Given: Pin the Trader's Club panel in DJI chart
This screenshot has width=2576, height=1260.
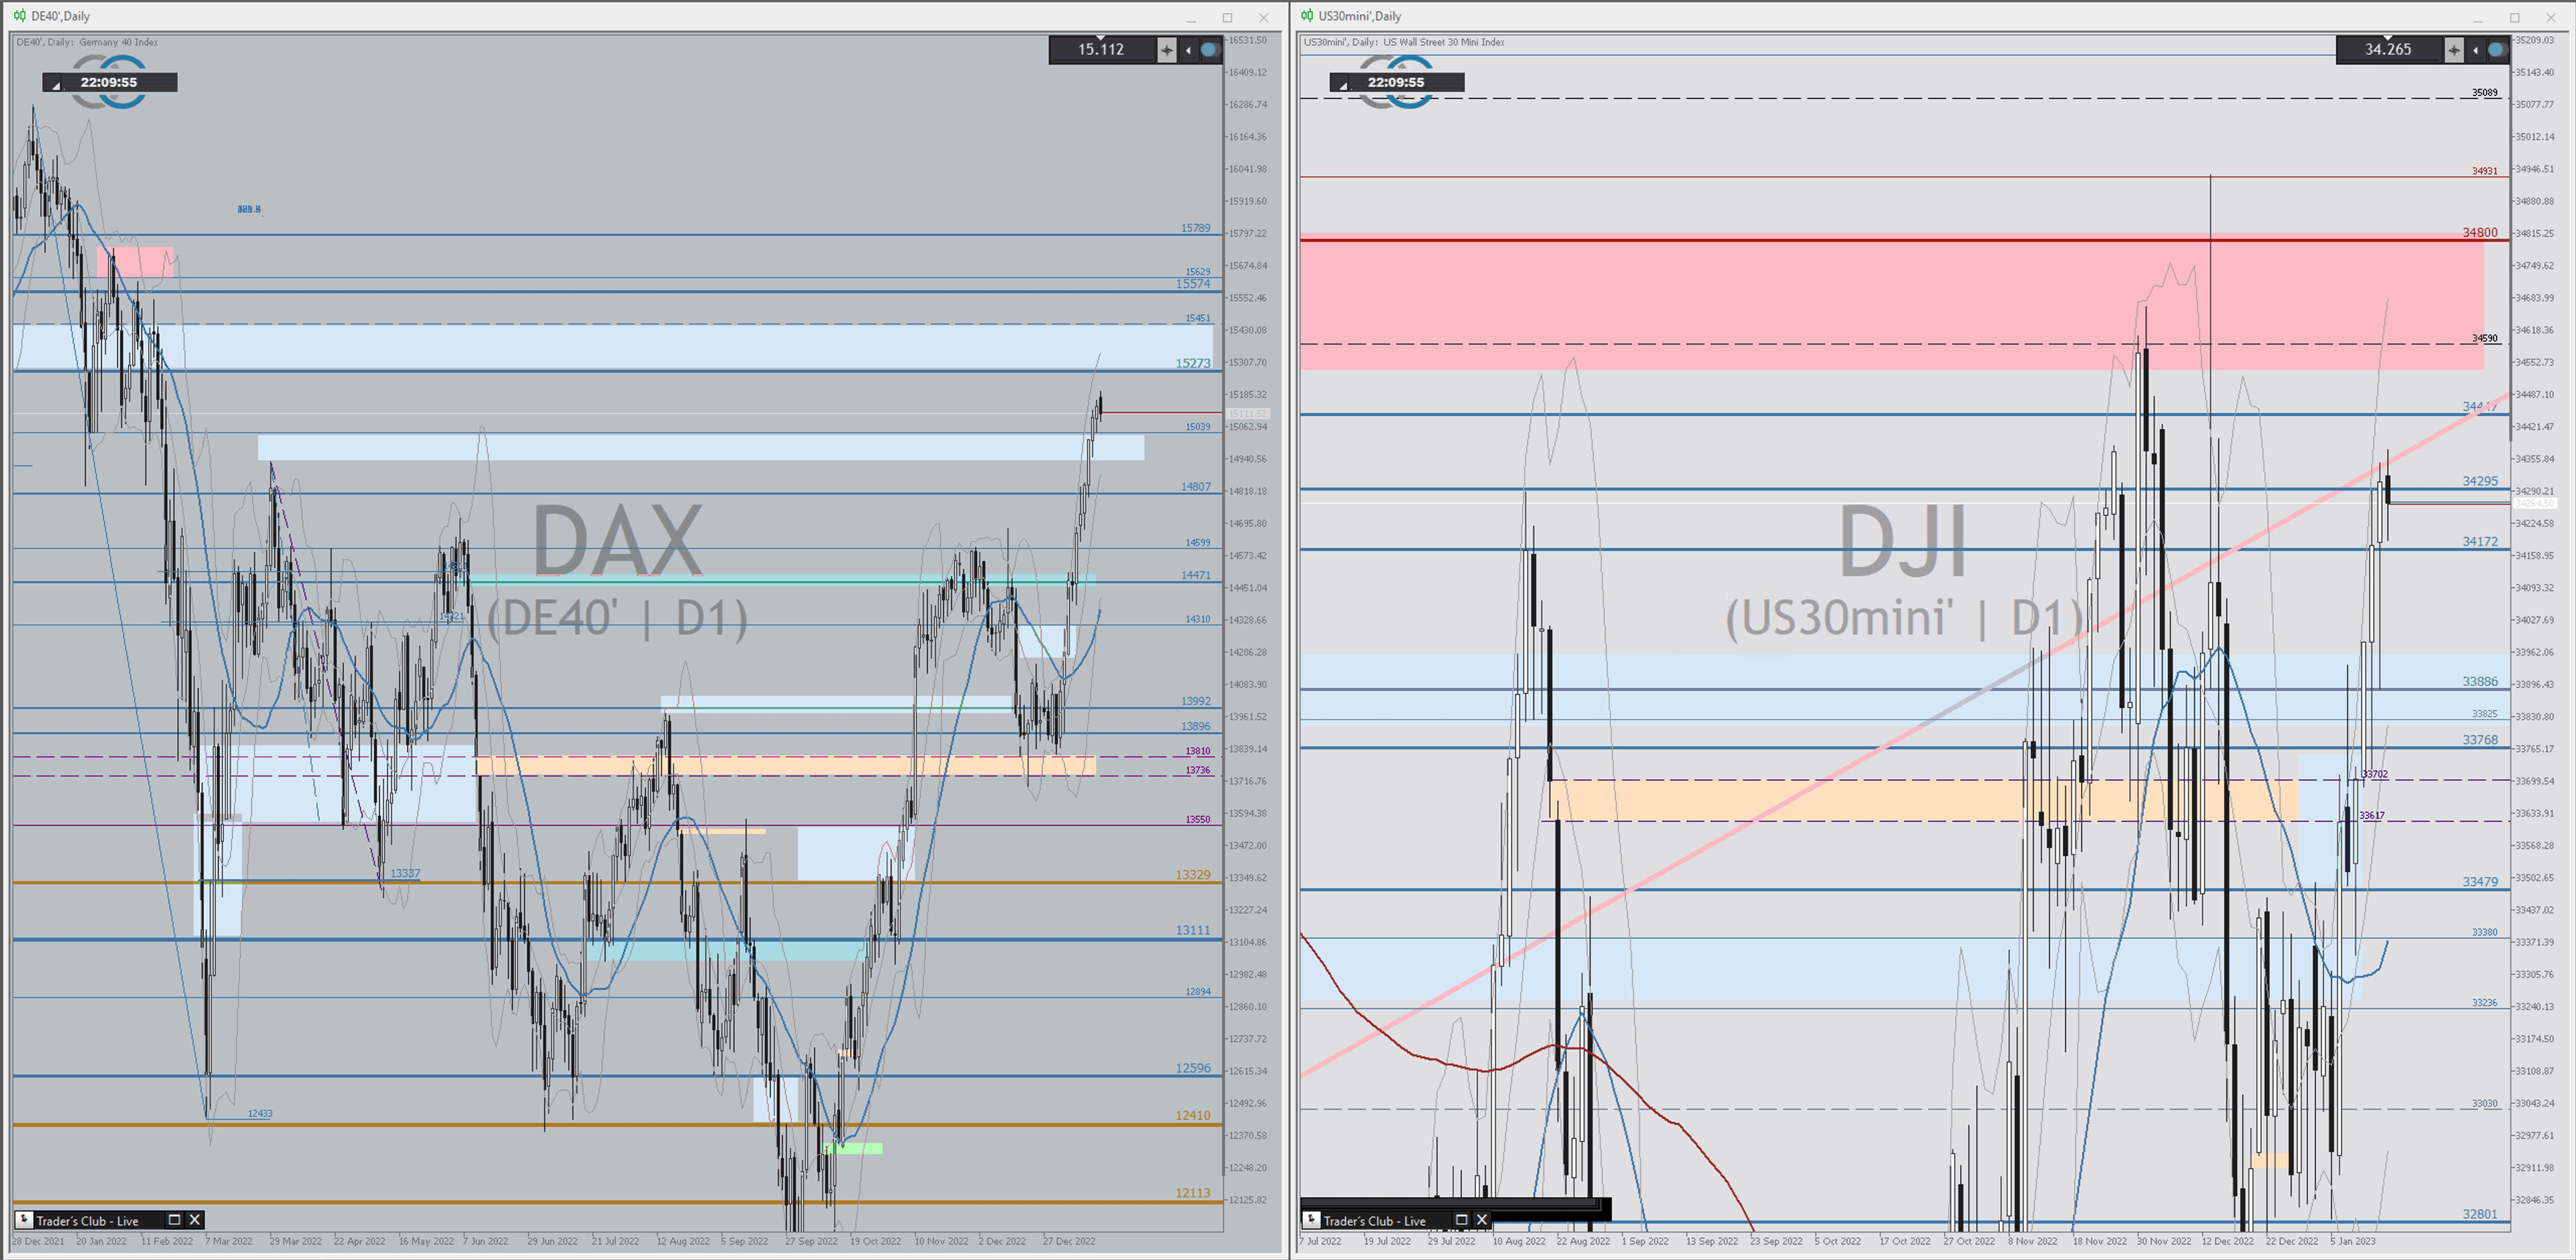Looking at the screenshot, I should click(1311, 1220).
